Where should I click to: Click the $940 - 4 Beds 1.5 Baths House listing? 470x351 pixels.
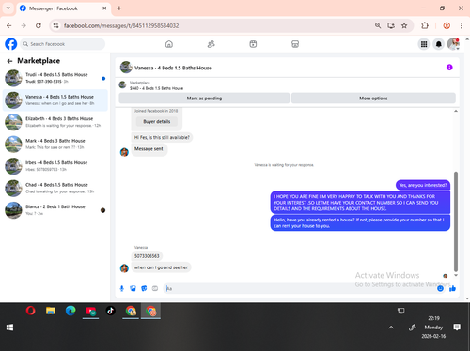point(156,88)
